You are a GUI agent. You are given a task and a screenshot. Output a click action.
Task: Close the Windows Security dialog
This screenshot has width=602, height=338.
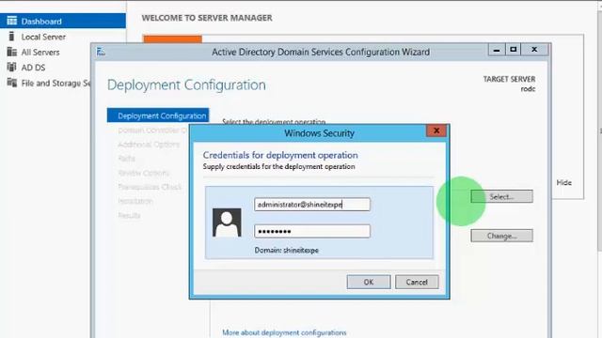point(436,131)
